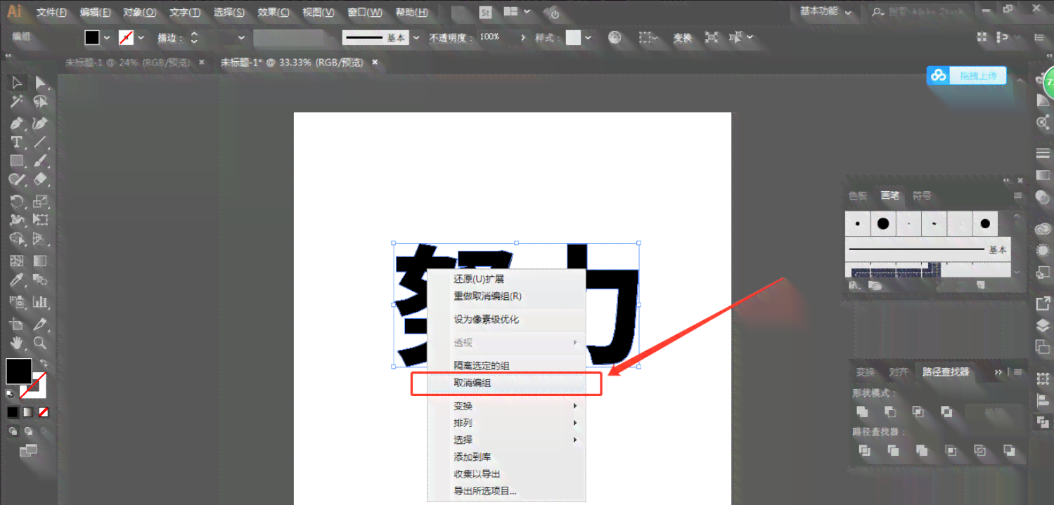The width and height of the screenshot is (1054, 505).
Task: Set the Gradient color mode button
Action: pyautogui.click(x=28, y=412)
